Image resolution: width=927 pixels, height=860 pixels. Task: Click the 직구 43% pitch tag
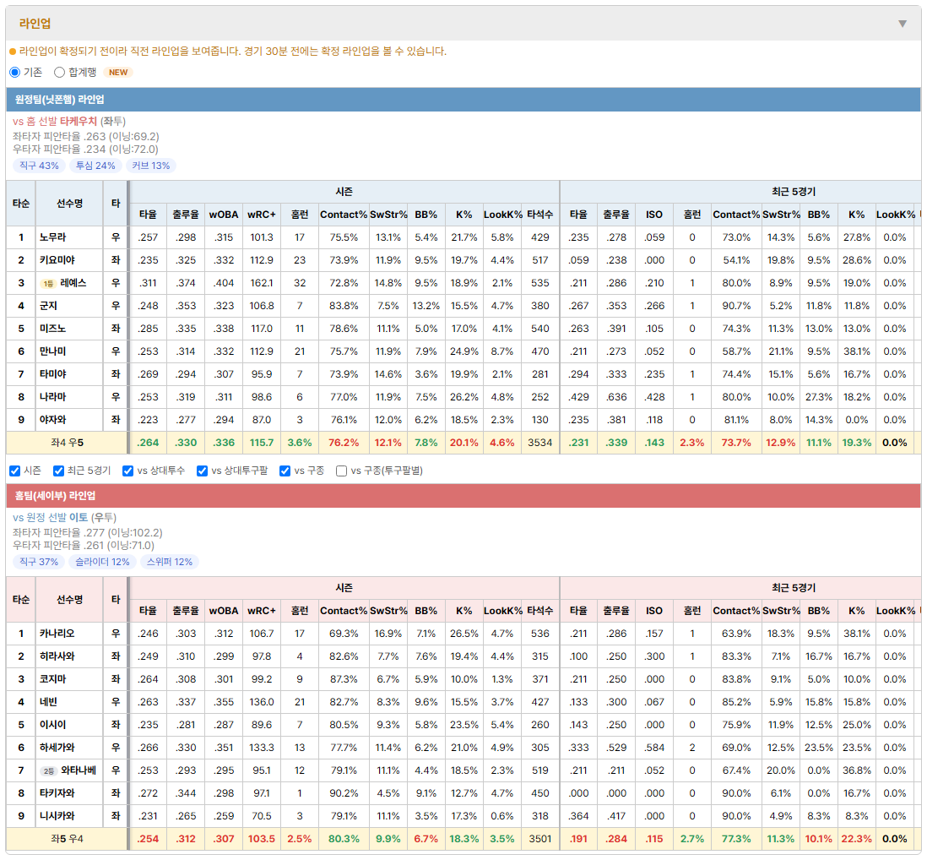(39, 166)
